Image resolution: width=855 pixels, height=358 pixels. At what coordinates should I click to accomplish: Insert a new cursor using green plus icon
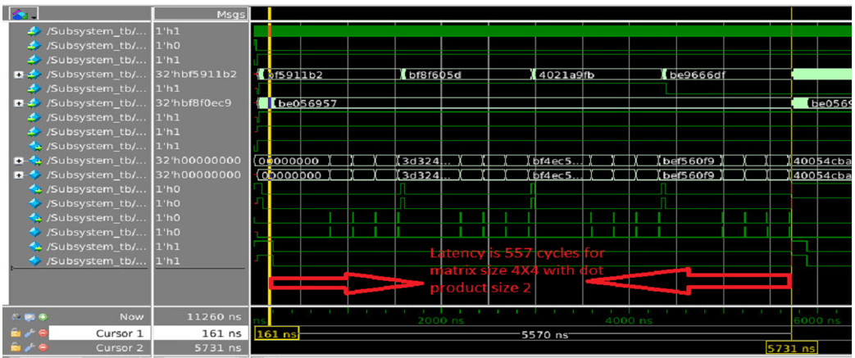[x=42, y=316]
